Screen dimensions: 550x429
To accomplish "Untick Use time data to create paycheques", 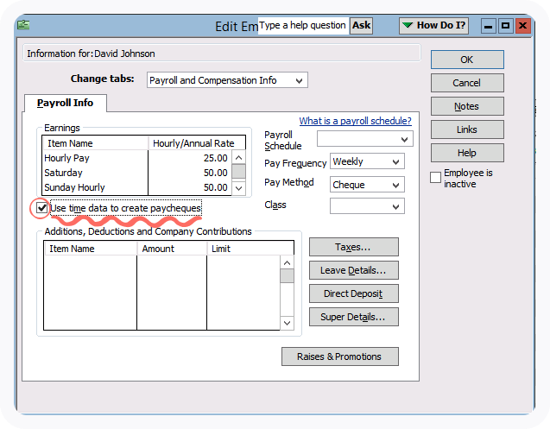I will coord(41,208).
